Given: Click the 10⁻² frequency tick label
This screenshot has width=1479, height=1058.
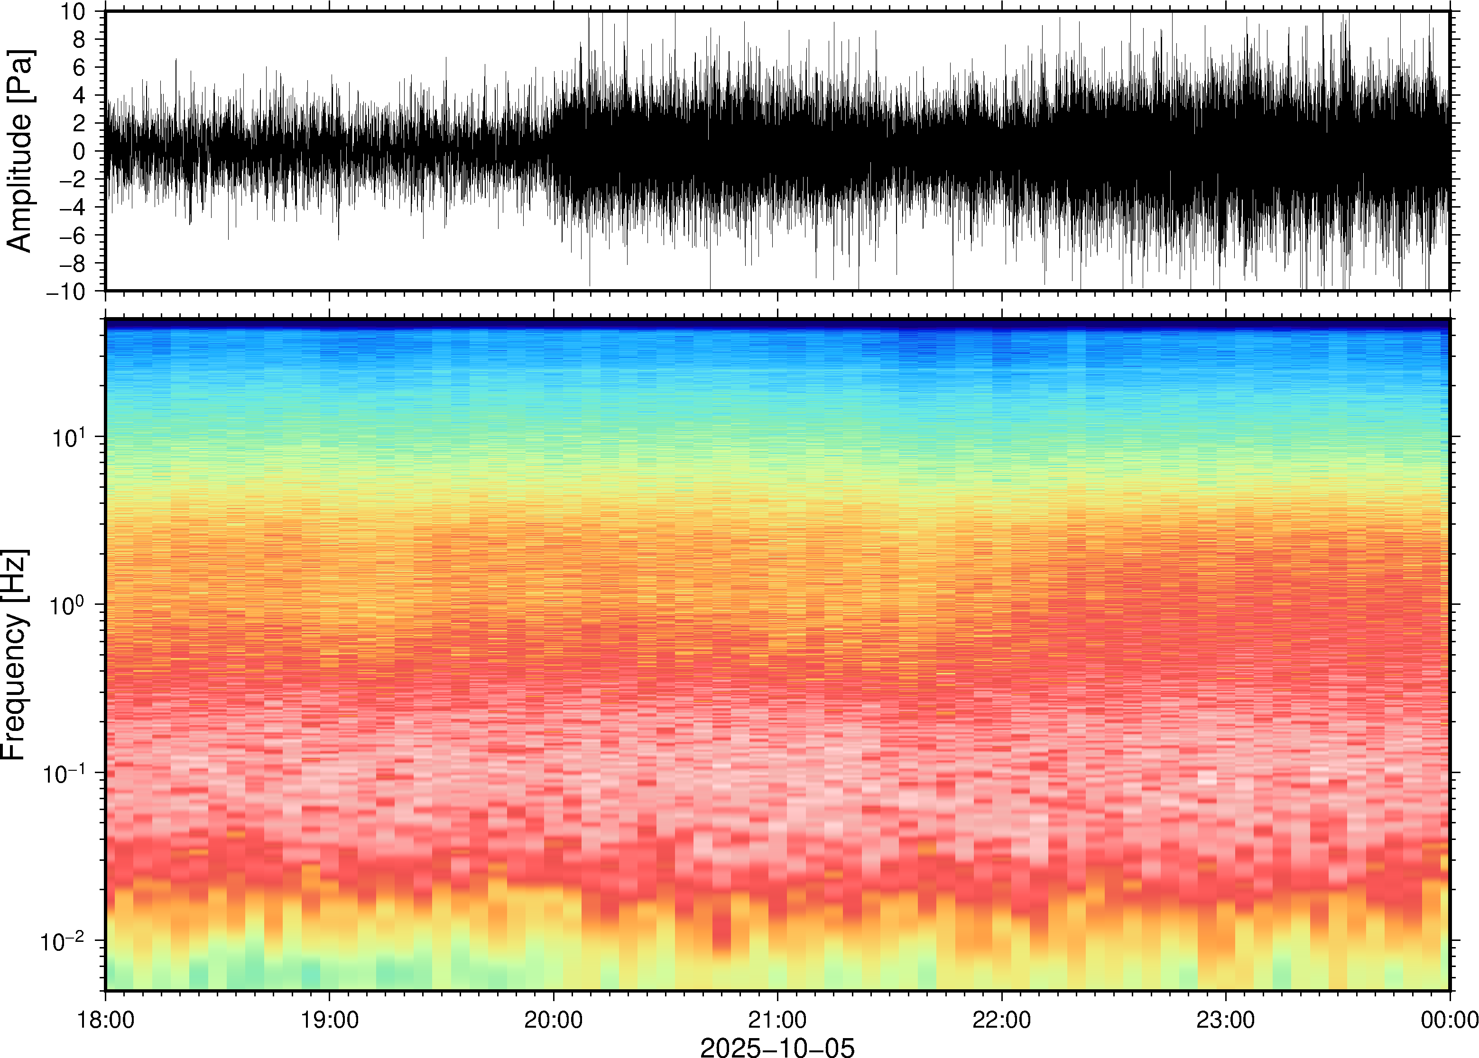Looking at the screenshot, I should point(62,941).
